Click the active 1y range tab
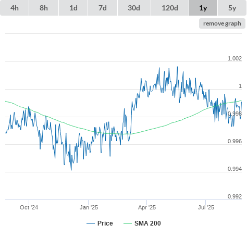Image resolution: width=247 pixels, height=237 pixels. [203, 8]
